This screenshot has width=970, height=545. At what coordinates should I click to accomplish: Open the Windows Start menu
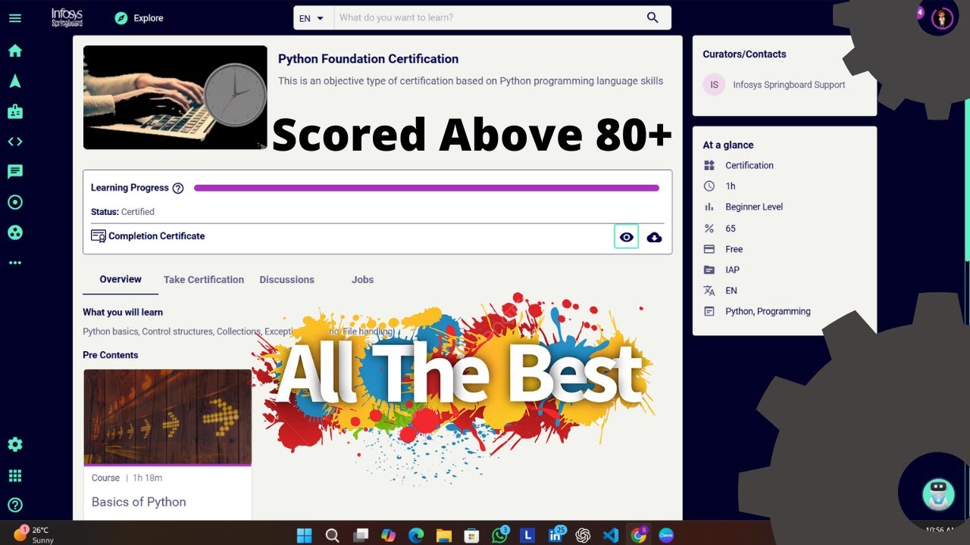304,535
